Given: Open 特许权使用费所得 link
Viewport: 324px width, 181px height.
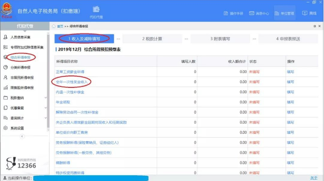Looking at the screenshot, I should [x=70, y=173].
